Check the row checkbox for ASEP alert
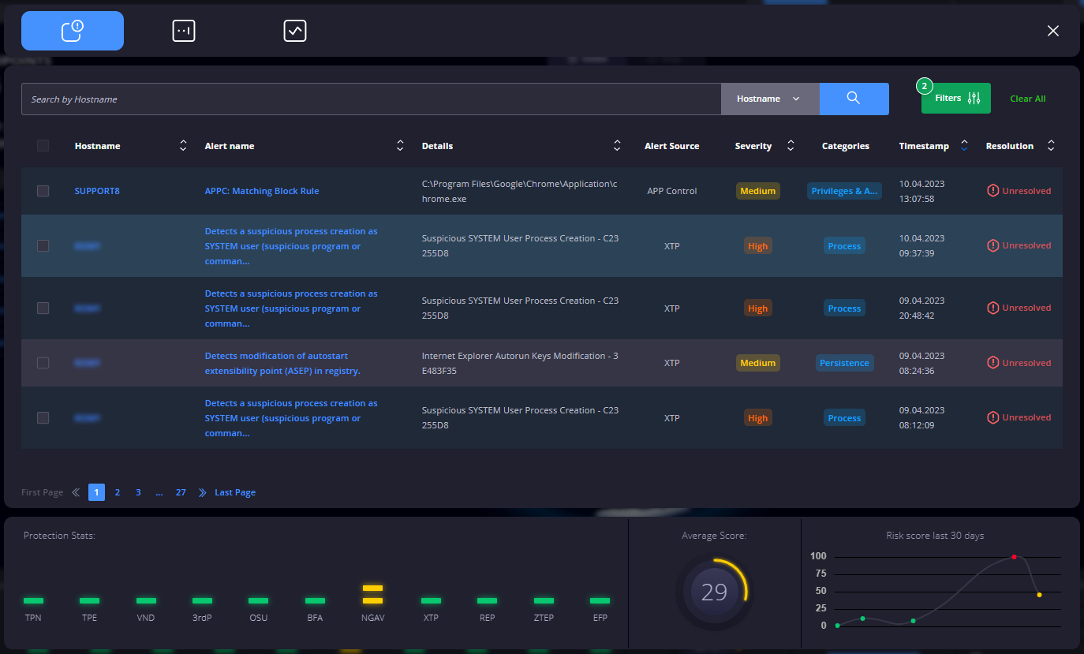This screenshot has width=1084, height=654. coord(43,363)
